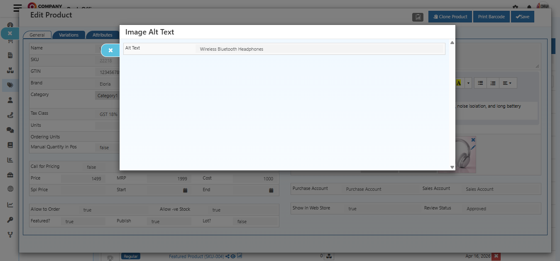Click the globe icon in left sidebar
Screen dimensions: 560x261
10,189
